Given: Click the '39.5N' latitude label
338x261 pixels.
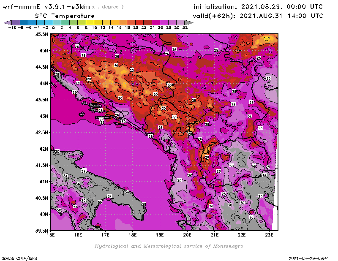Looking at the screenshot, I should pos(41,231).
